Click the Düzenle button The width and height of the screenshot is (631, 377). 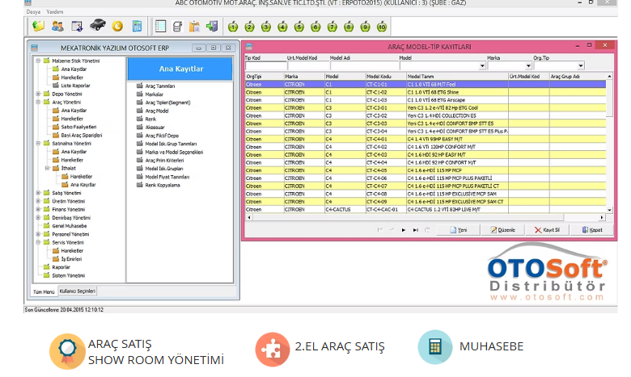click(502, 230)
